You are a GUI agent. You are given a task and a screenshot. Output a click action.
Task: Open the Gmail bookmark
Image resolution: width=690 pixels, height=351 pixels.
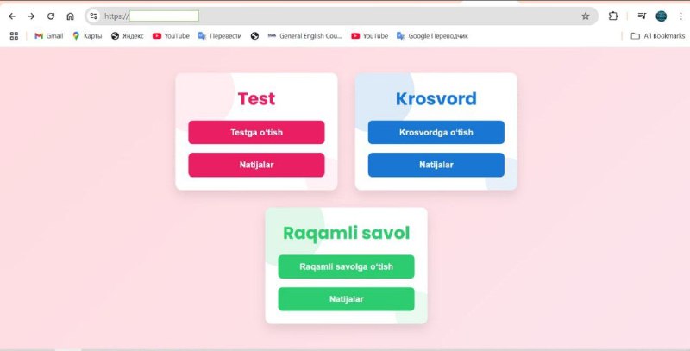(49, 36)
